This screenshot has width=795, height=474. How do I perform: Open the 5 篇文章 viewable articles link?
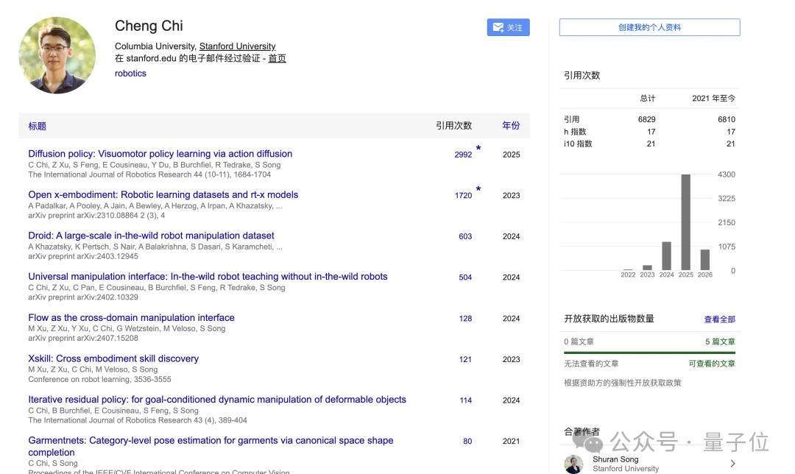pyautogui.click(x=721, y=341)
